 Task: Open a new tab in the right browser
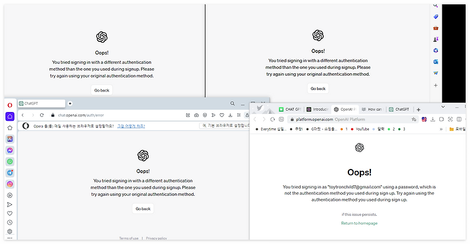pyautogui.click(x=419, y=109)
